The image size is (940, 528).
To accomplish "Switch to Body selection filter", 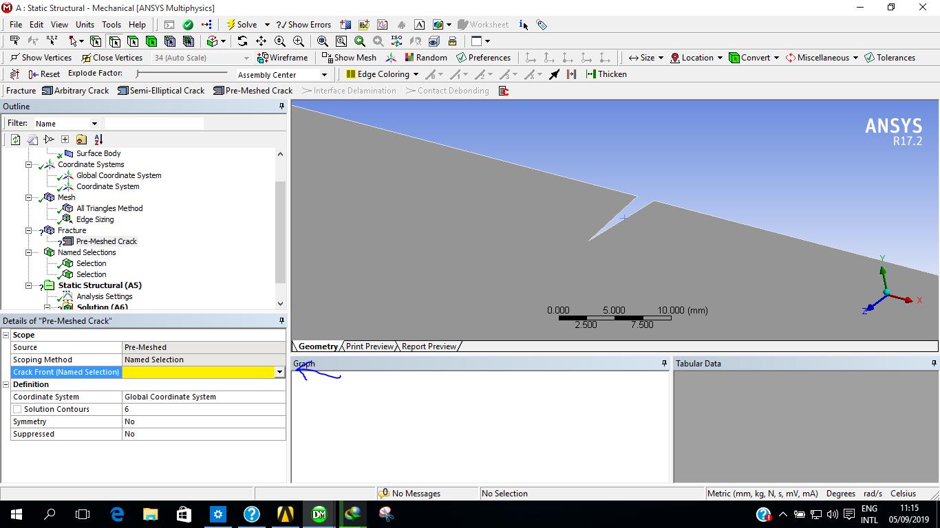I will pyautogui.click(x=151, y=41).
